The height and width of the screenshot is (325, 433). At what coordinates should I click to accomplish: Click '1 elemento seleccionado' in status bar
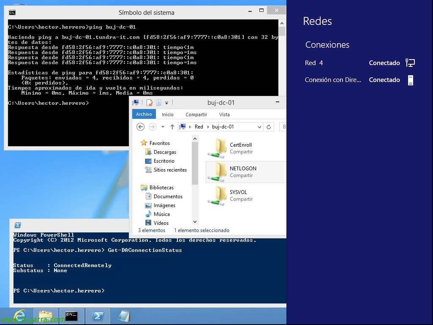coord(202,230)
